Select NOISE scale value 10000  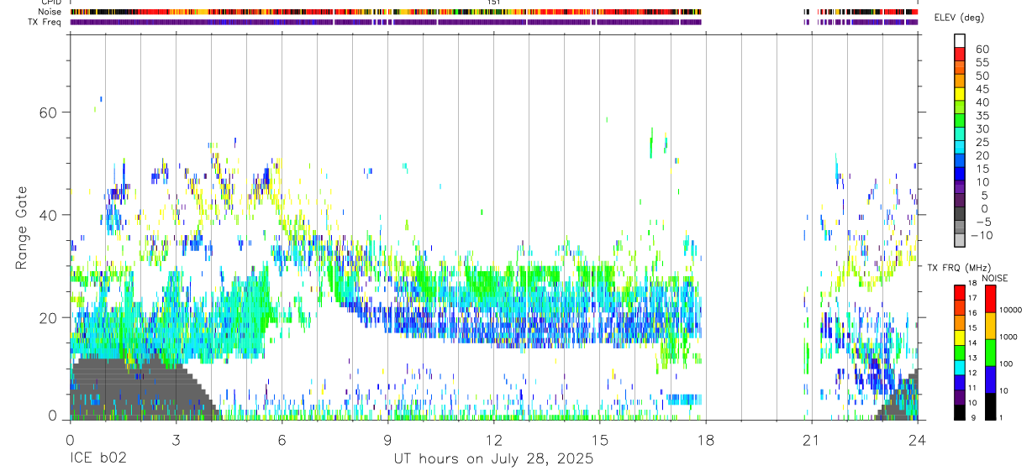pos(1010,310)
